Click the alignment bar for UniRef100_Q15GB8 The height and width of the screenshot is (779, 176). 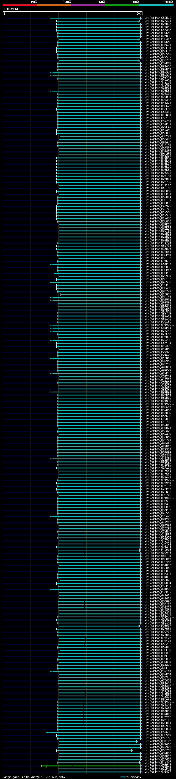tap(101, 295)
